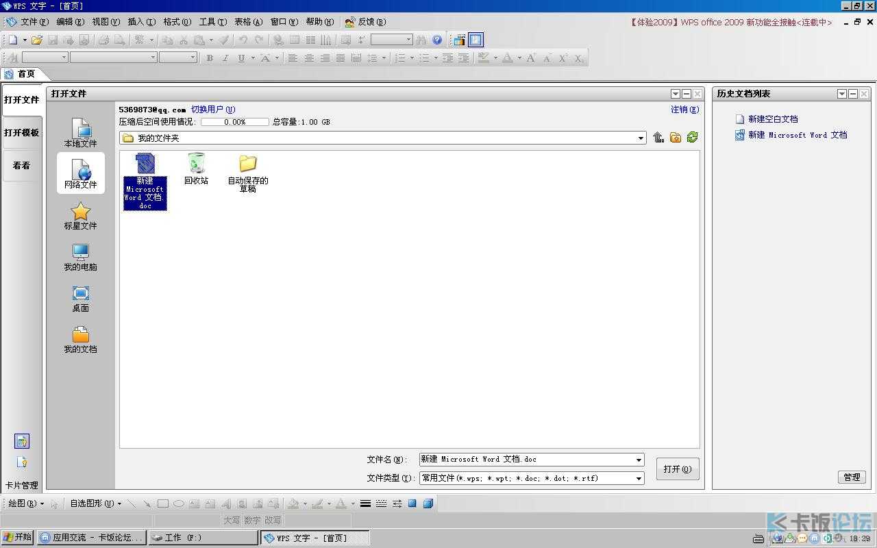877x548 pixels.
Task: Select the 回收站 recycle bin item
Action: pos(196,169)
